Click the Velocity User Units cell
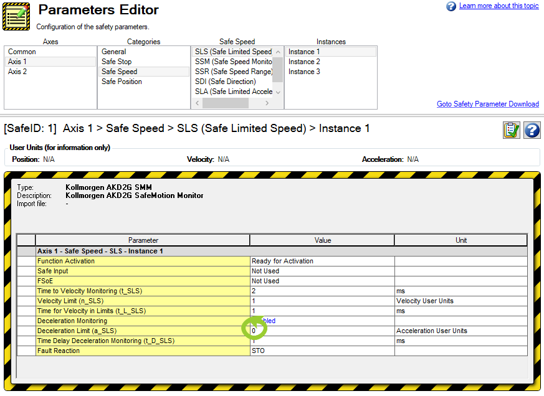The width and height of the screenshot is (544, 396). [460, 301]
